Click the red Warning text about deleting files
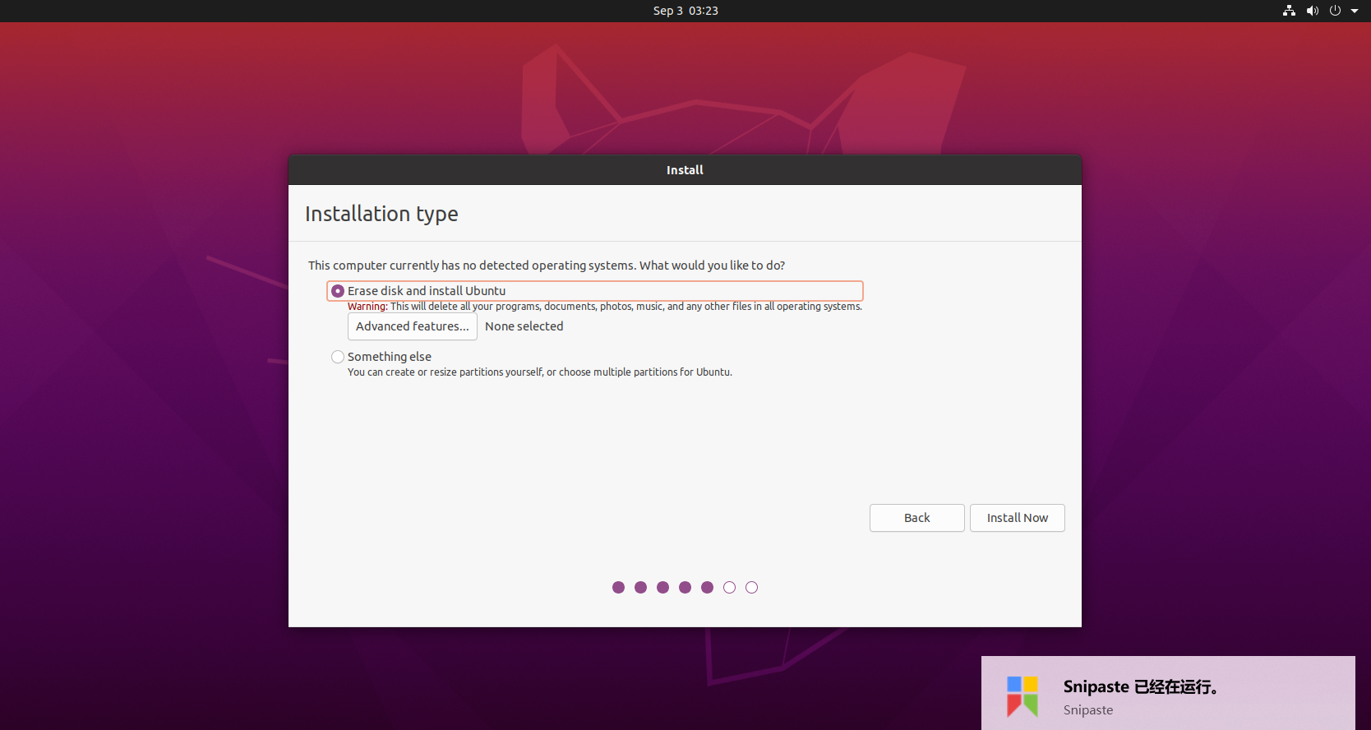Viewport: 1371px width, 730px height. (x=605, y=307)
